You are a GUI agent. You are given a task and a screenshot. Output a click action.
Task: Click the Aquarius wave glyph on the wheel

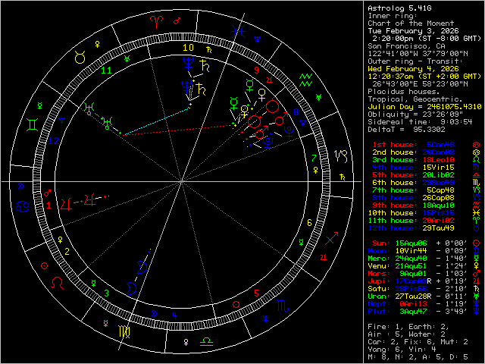(x=306, y=78)
